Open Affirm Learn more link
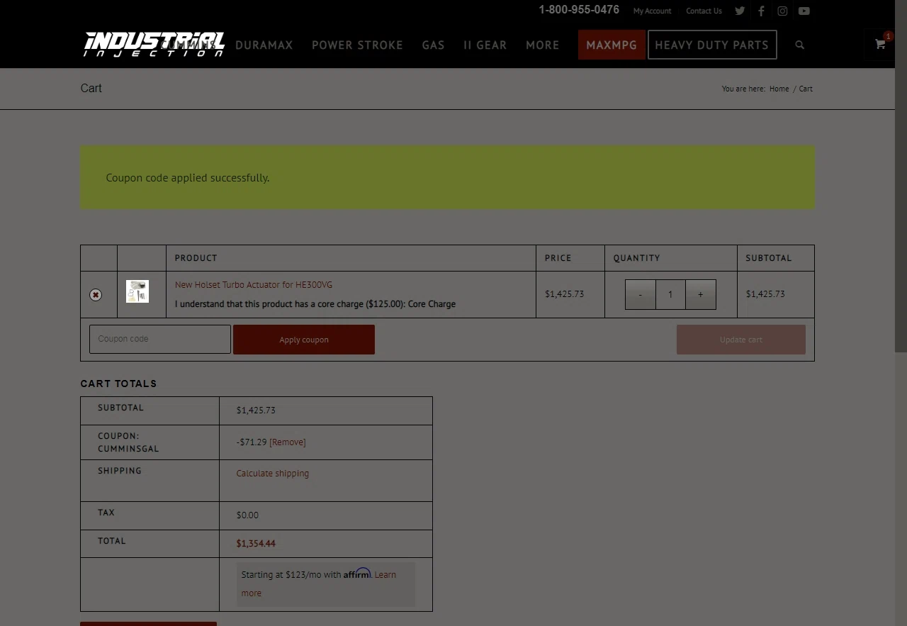 coord(385,575)
